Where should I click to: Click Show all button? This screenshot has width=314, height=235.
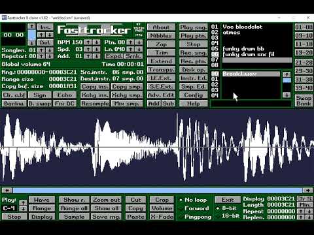click(107, 208)
